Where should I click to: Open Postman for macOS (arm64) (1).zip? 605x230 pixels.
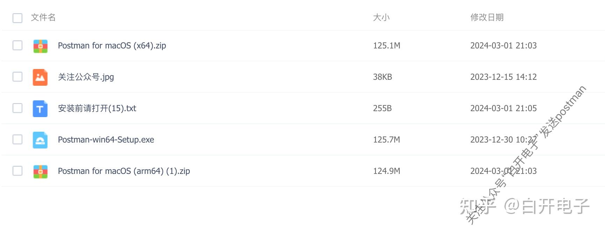[x=124, y=171]
